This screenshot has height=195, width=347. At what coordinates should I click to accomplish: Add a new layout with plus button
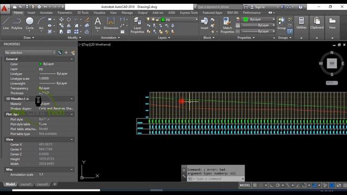coord(55,184)
